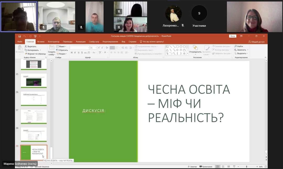Toggle Примечания comments pane in status bar

206,167
